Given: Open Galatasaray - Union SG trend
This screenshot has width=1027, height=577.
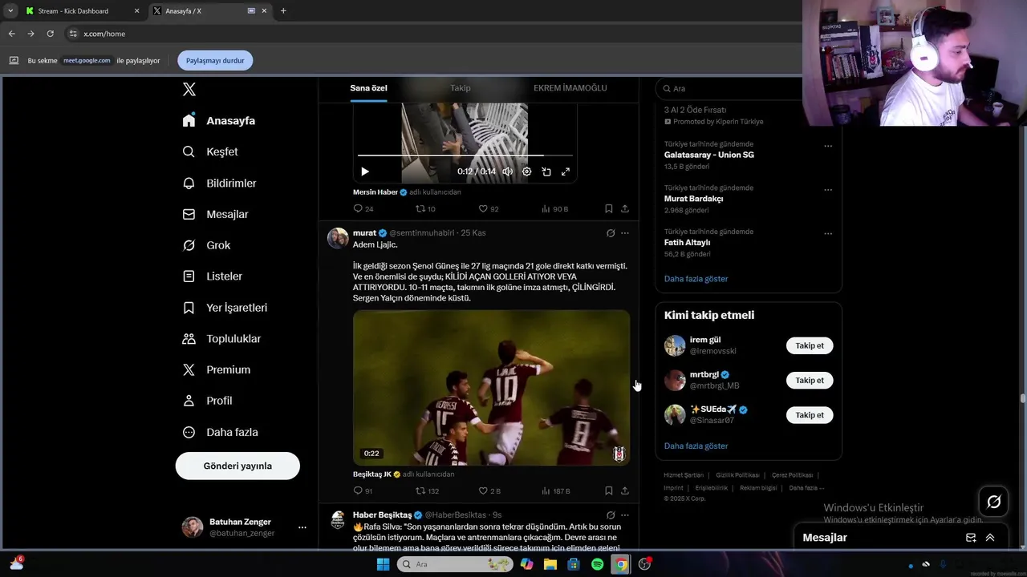Looking at the screenshot, I should (708, 155).
